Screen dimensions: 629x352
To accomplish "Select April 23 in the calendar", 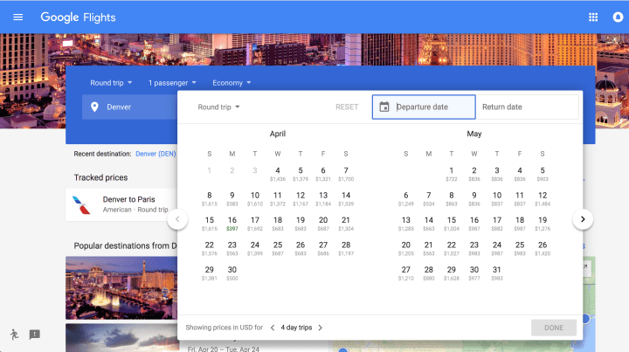I will (x=232, y=248).
